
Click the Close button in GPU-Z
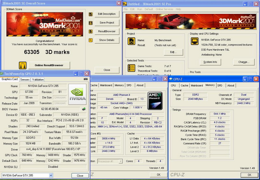[80, 175]
